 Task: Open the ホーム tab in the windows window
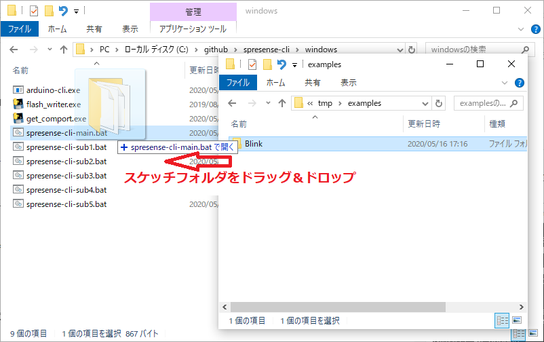click(57, 28)
